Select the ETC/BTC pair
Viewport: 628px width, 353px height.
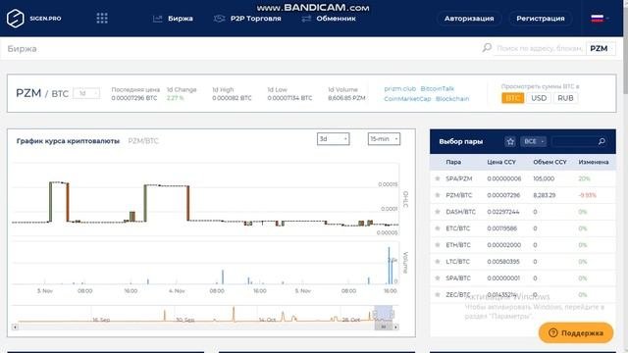click(458, 228)
